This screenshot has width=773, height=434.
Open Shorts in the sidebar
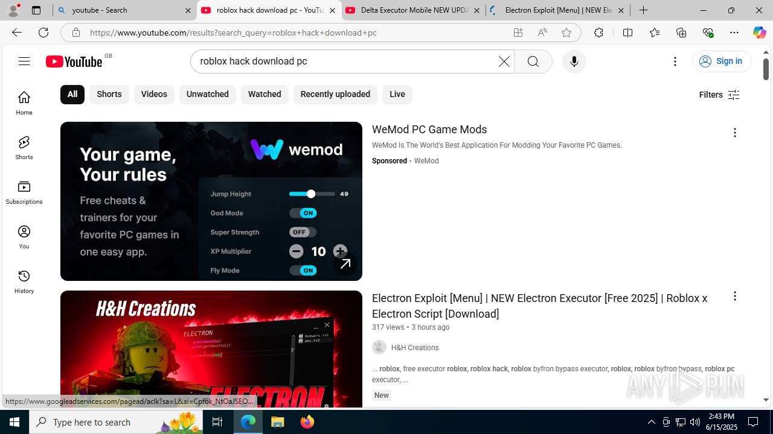pos(24,148)
